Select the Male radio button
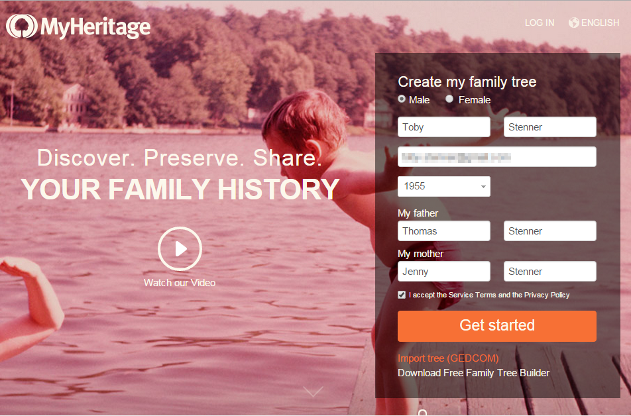 pos(402,99)
